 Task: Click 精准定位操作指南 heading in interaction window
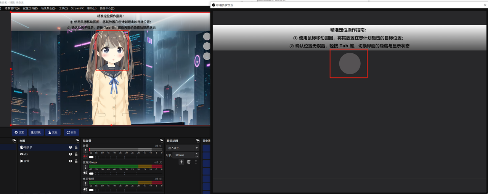coord(348,30)
